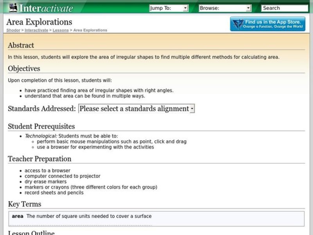Click the Objectives heading
The image size is (313, 235).
coord(24,69)
